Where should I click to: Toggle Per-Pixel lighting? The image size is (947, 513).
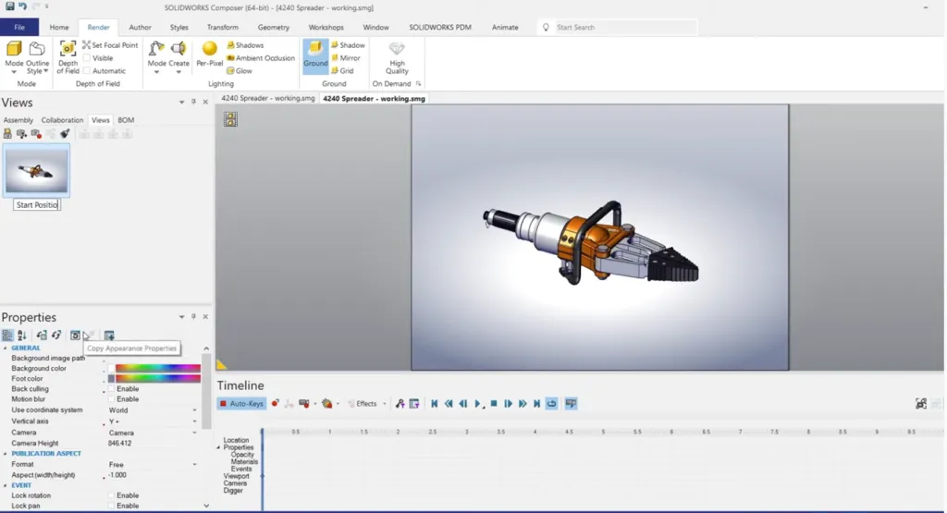210,55
